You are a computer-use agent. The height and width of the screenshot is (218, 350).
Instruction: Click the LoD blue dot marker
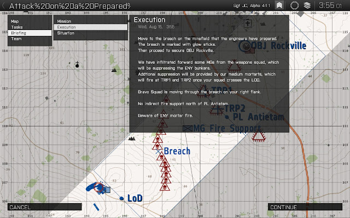click(x=121, y=198)
